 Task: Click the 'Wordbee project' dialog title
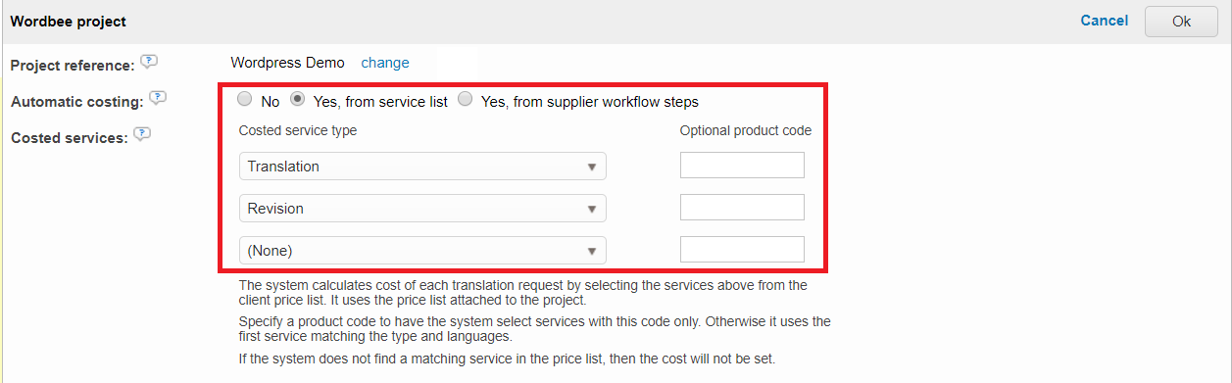[68, 22]
